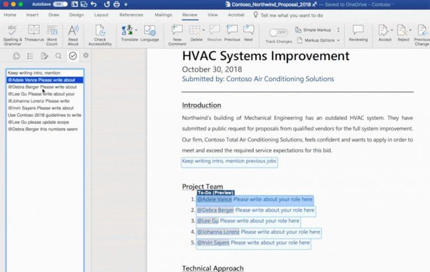
Task: Select 'Keep writing intro, mention' list item
Action: click(45, 73)
